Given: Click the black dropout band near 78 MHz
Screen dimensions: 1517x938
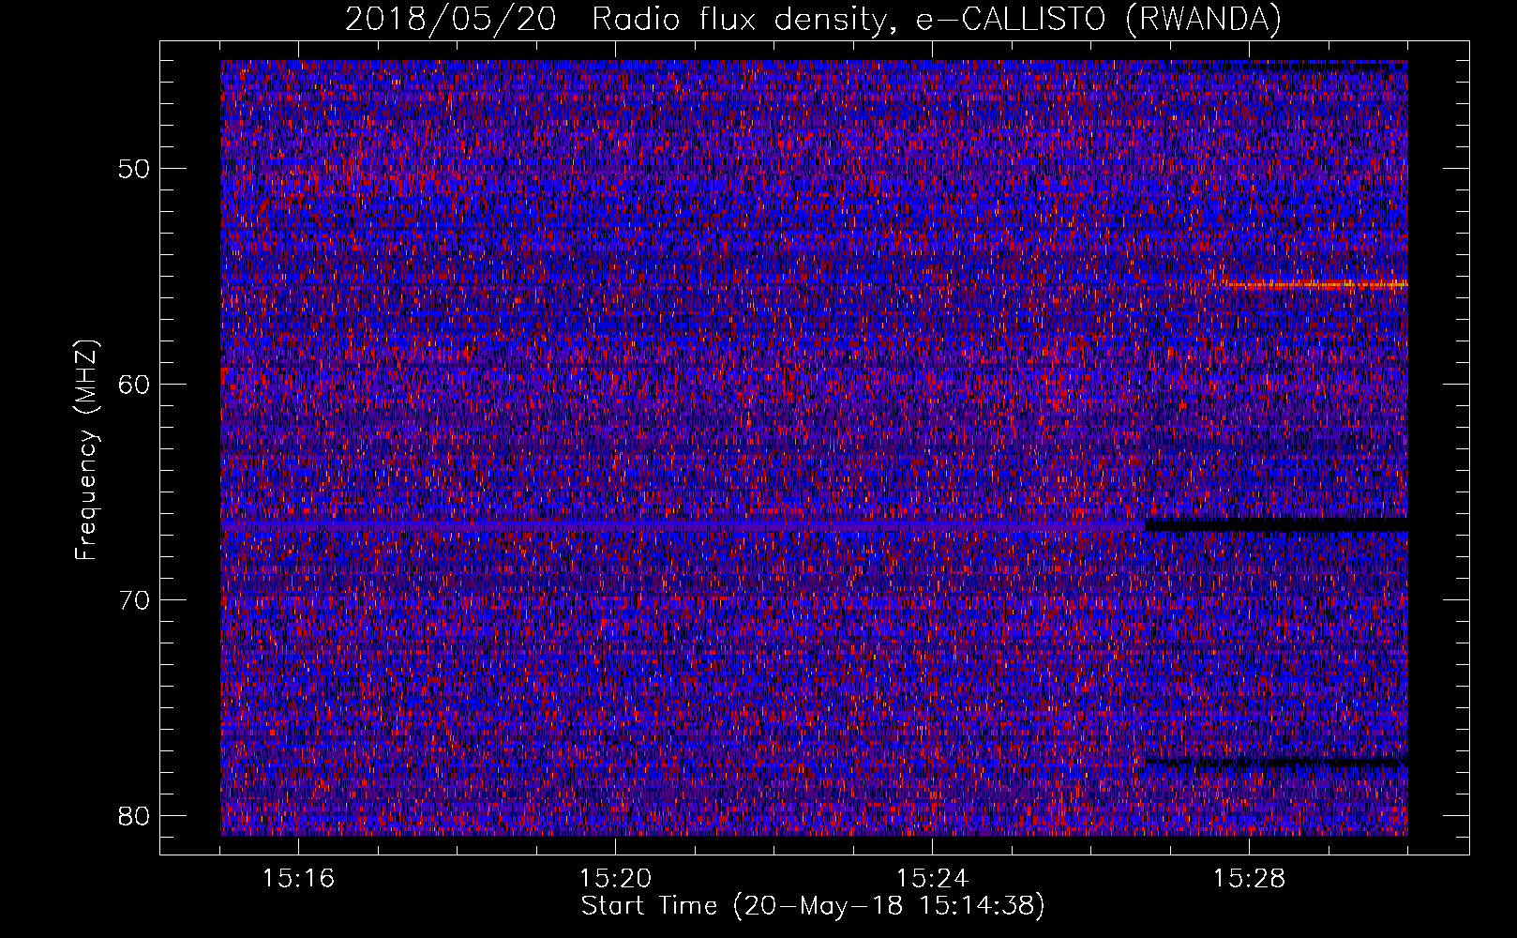Looking at the screenshot, I should click(x=1277, y=764).
